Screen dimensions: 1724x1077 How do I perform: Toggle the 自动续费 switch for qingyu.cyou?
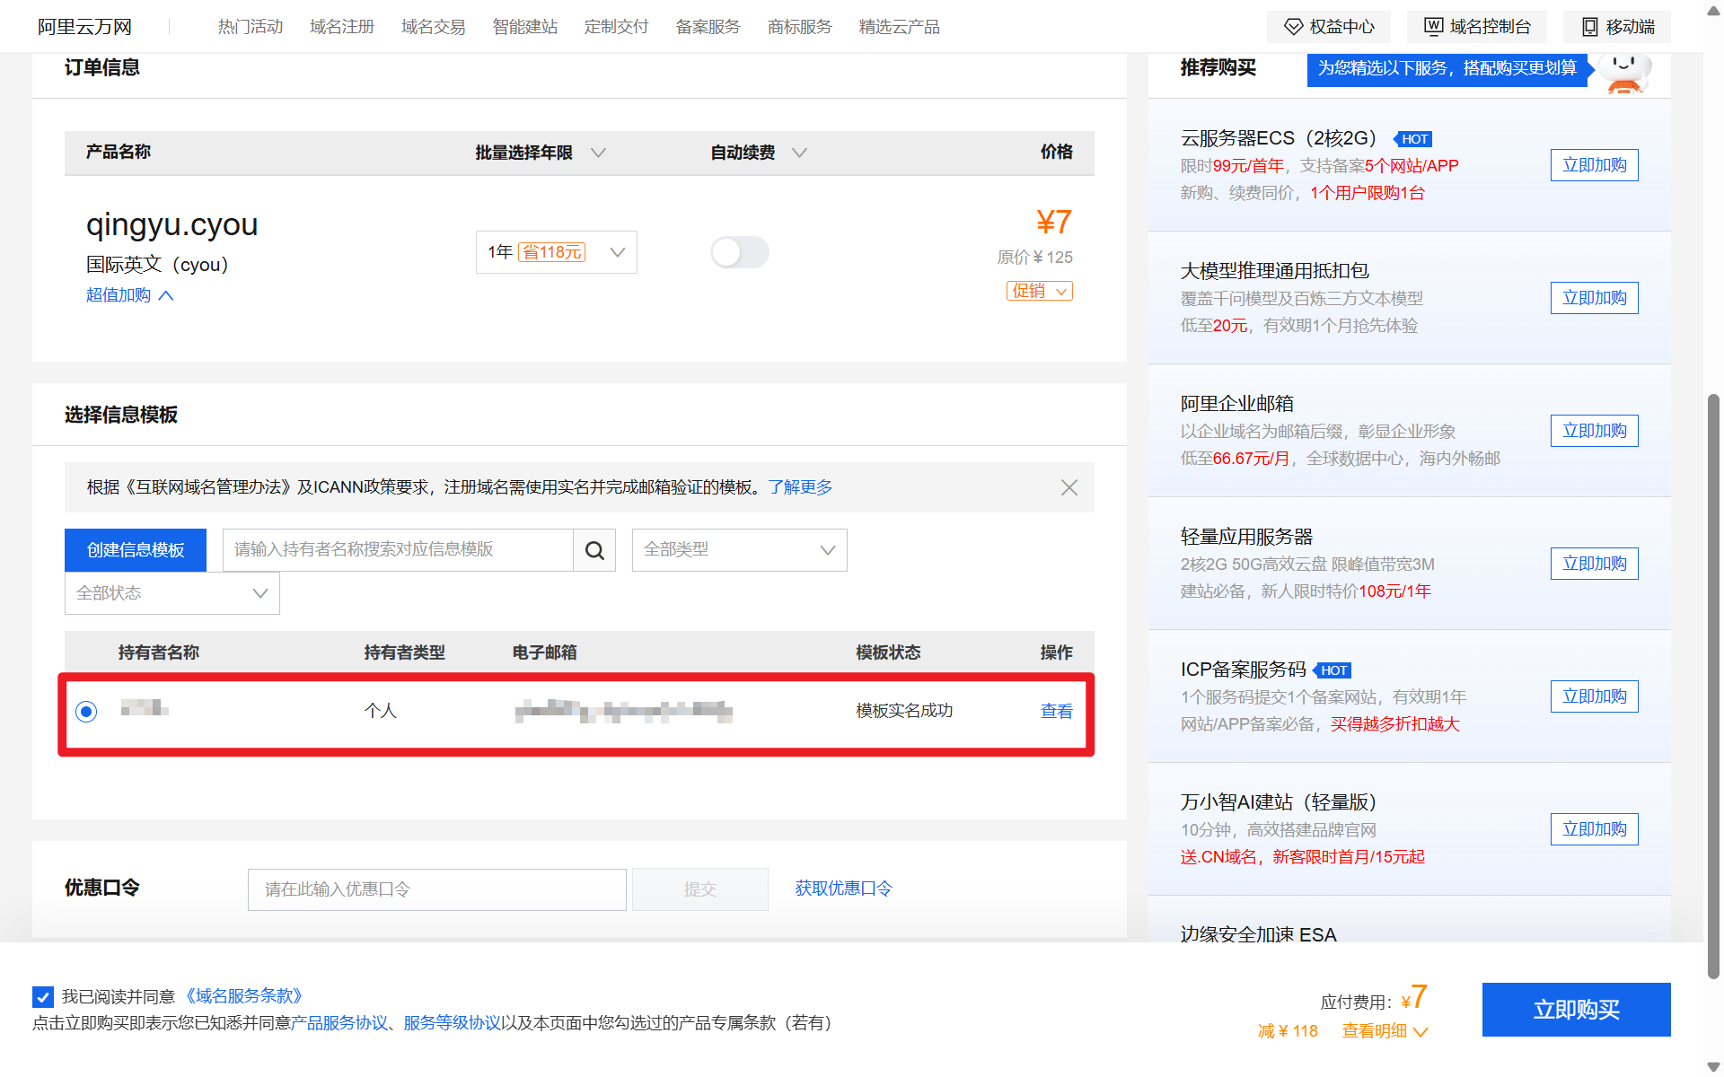tap(740, 252)
